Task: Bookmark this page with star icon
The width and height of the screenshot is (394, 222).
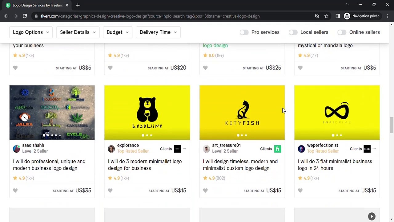Action: click(x=326, y=16)
